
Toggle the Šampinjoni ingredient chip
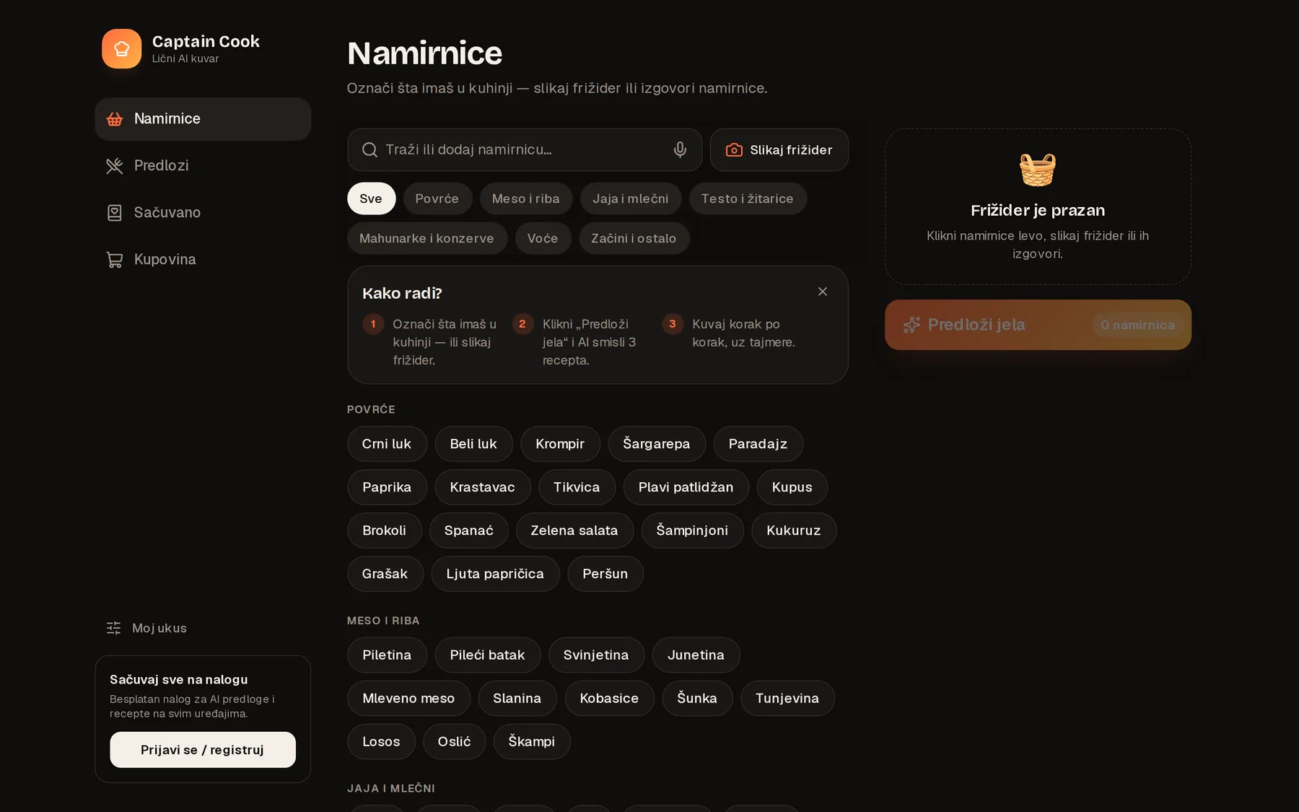[692, 531]
